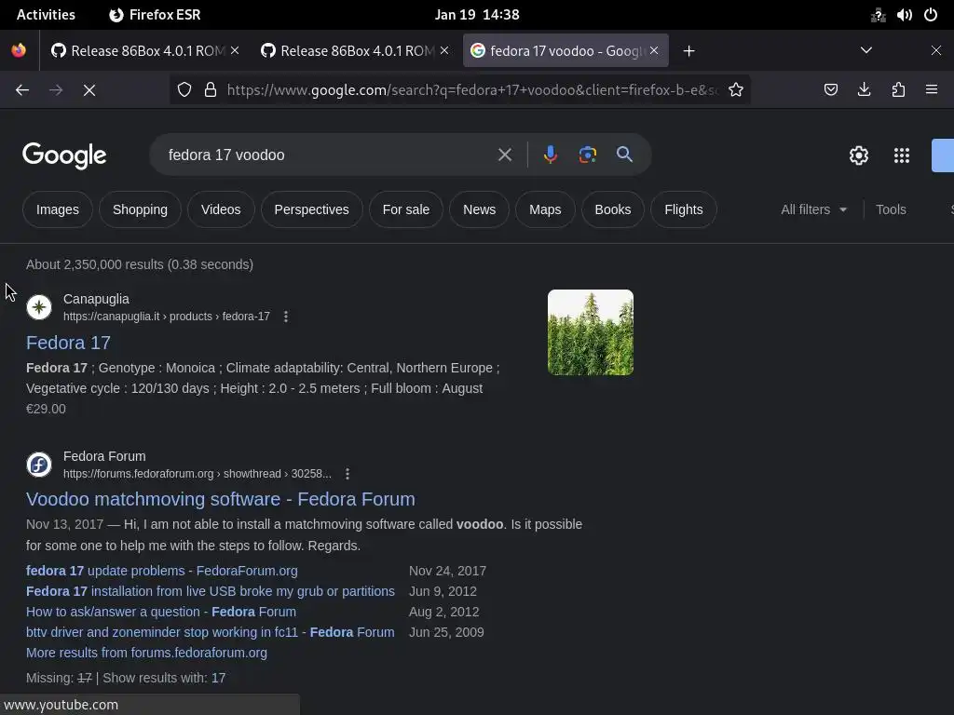The image size is (954, 715).
Task: List all tabs with the chevron dropdown
Action: coord(866,50)
